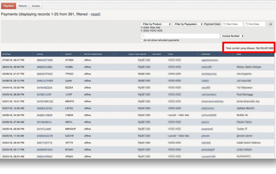Focus the payment search box
Image resolution: width=276 pixels, height=174 pixels.
180,36
